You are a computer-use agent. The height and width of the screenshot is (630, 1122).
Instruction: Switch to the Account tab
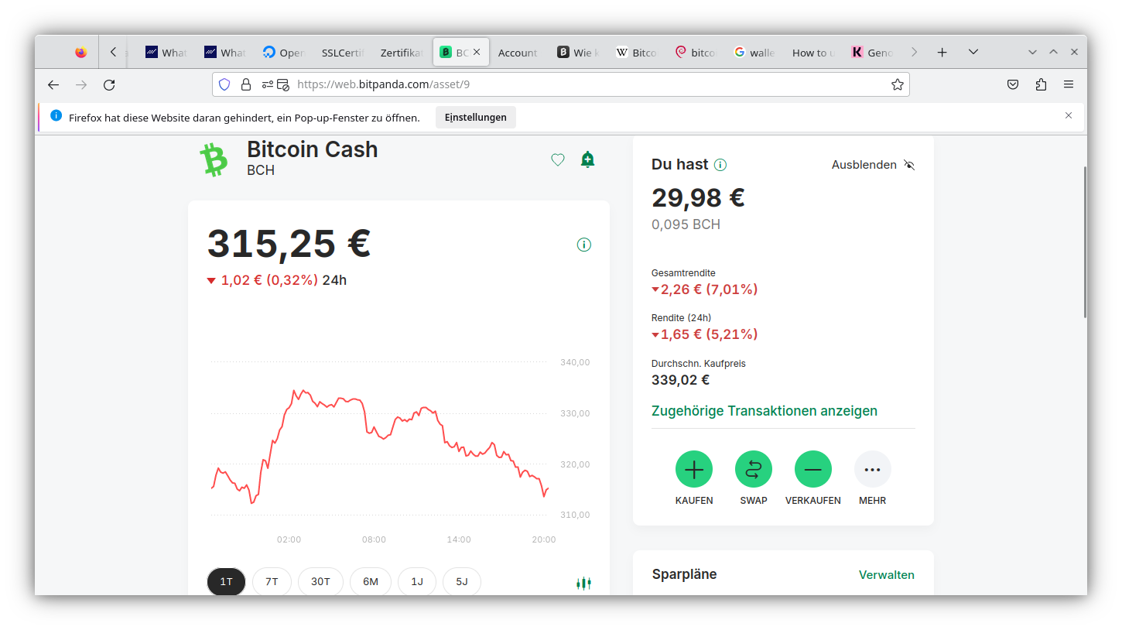(x=518, y=53)
